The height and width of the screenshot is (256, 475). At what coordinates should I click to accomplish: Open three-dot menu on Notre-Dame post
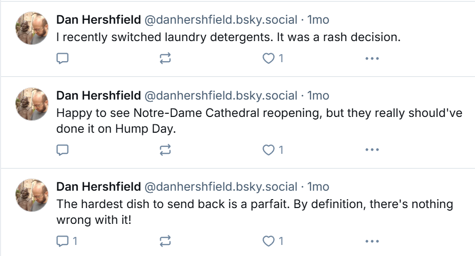[372, 150]
